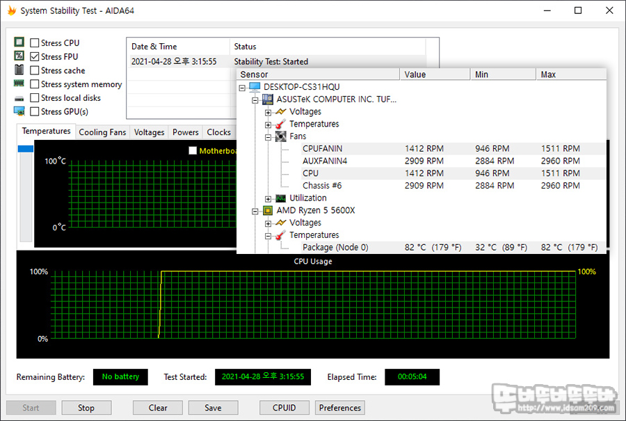Enable the Stress CPU checkbox
626x421 pixels.
tap(35, 42)
